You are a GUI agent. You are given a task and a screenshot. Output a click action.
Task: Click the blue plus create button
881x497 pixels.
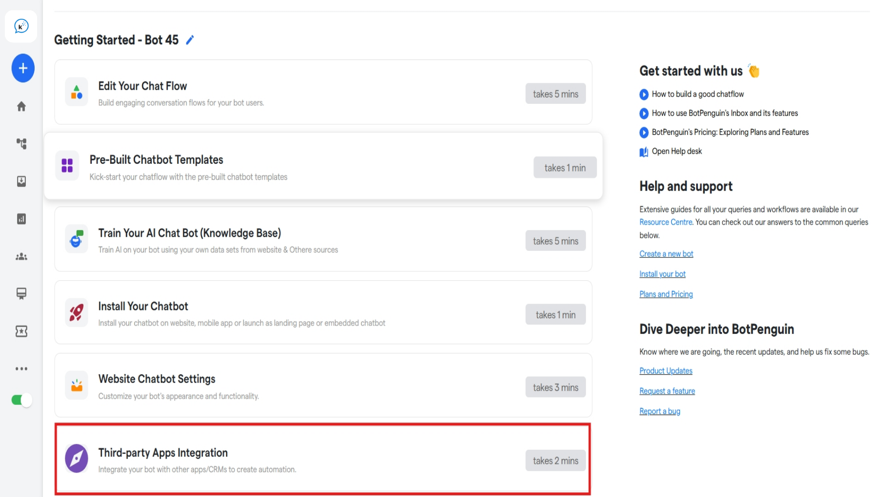[x=23, y=68]
